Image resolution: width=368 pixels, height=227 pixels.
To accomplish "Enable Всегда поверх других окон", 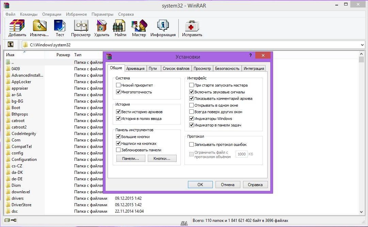I will 192,112.
